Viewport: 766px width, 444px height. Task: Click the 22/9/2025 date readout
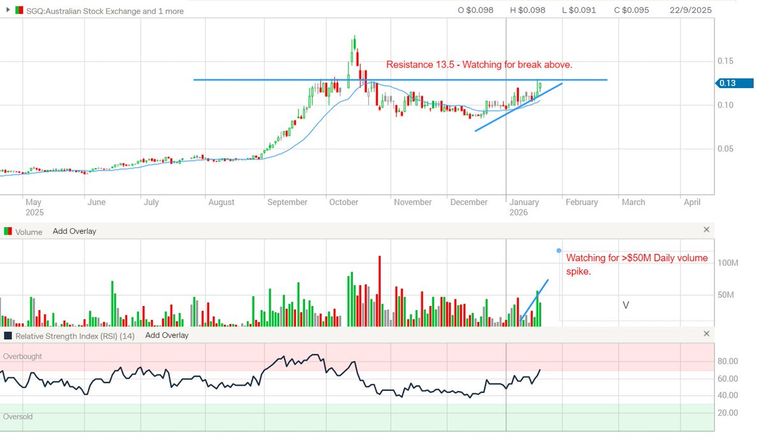pyautogui.click(x=691, y=10)
